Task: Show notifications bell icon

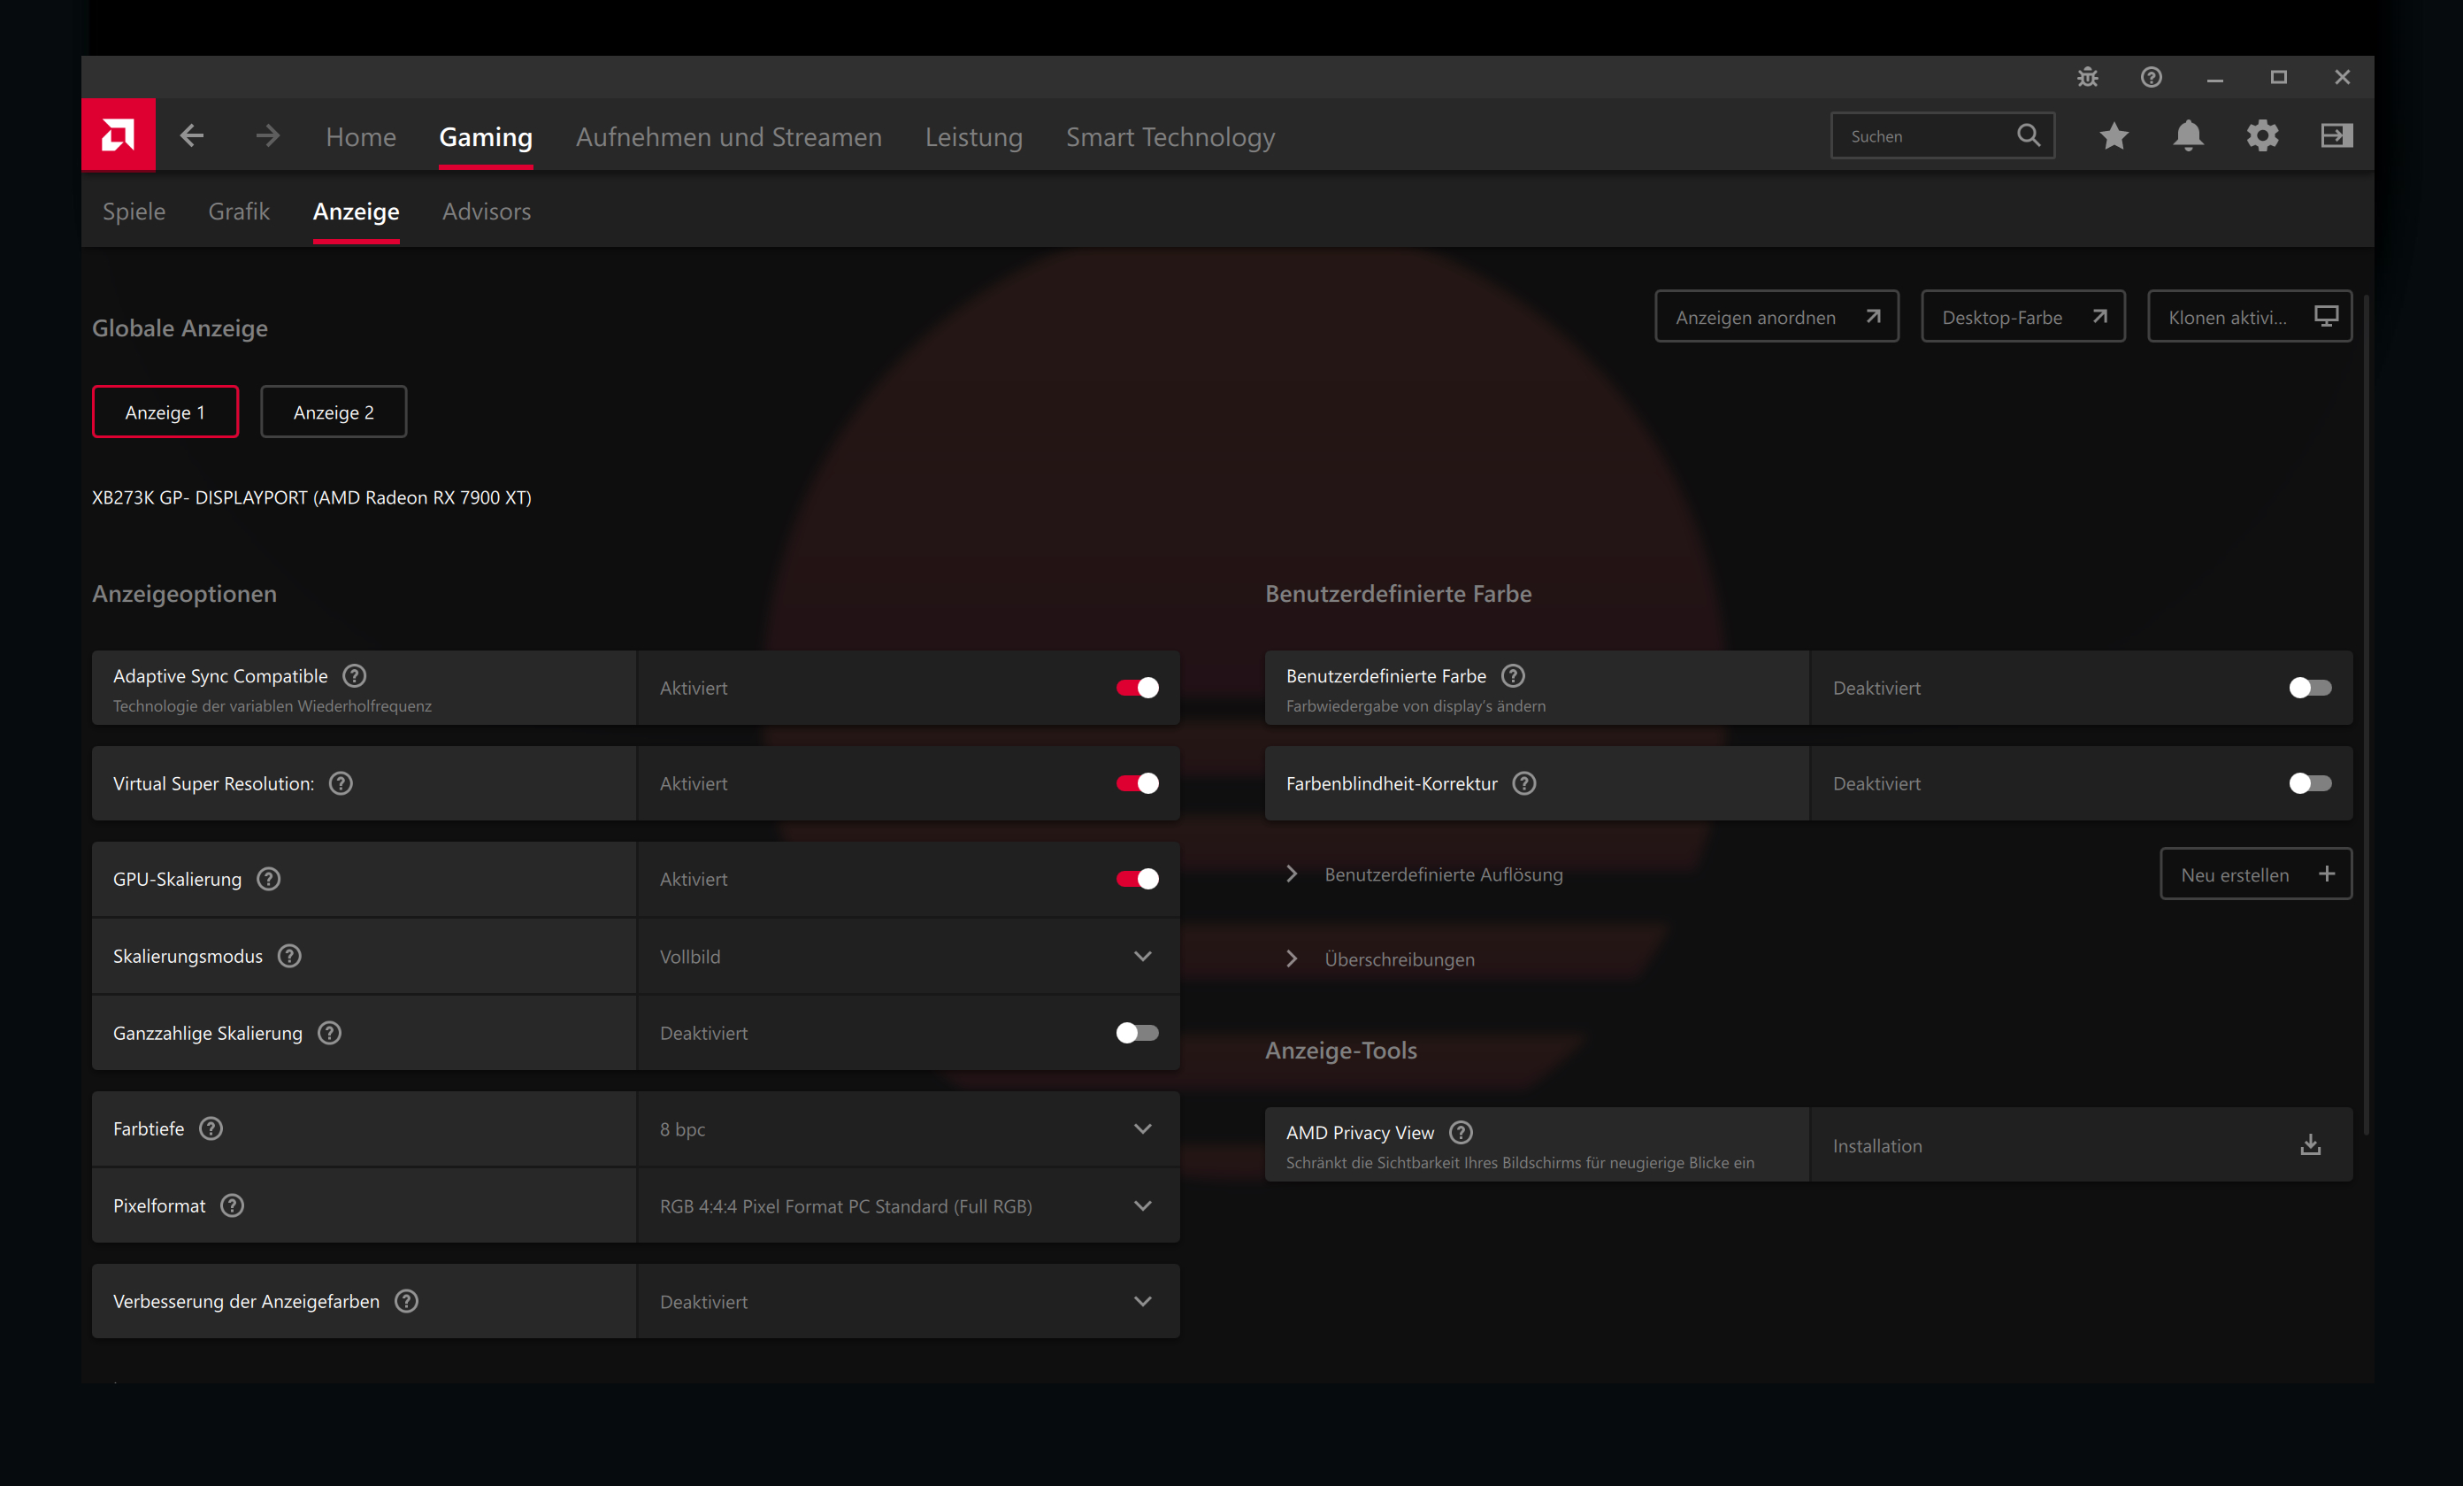Action: 2187,136
